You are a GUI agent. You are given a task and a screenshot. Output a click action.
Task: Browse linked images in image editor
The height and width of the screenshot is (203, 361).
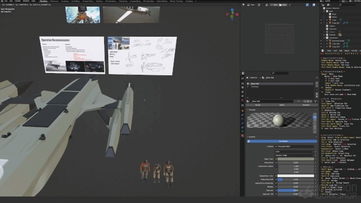(267, 5)
